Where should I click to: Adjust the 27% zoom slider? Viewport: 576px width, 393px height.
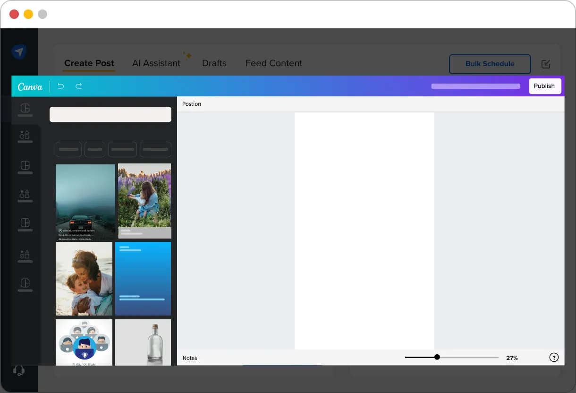(x=437, y=357)
